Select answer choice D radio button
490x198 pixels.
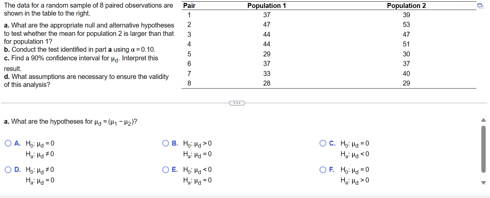[8, 169]
